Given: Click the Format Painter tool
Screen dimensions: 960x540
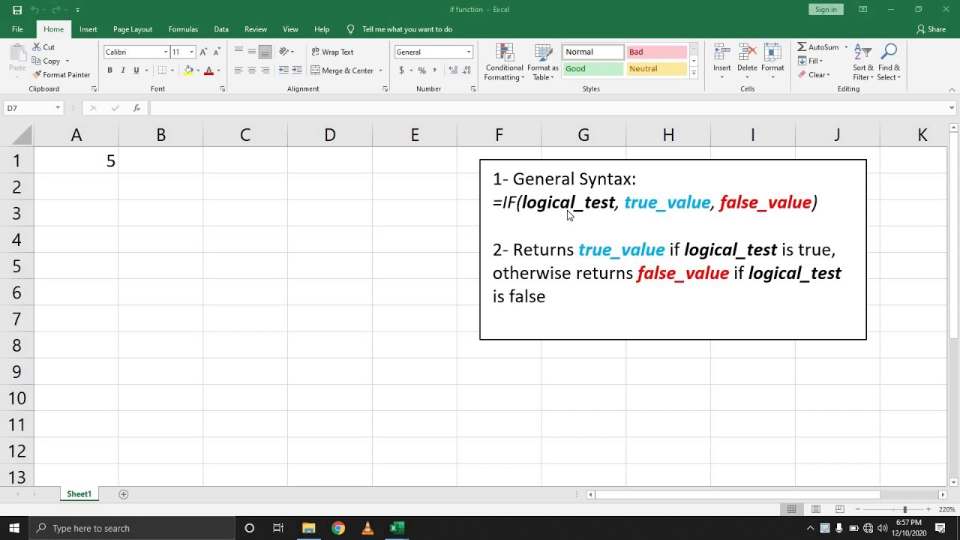Looking at the screenshot, I should click(x=61, y=75).
